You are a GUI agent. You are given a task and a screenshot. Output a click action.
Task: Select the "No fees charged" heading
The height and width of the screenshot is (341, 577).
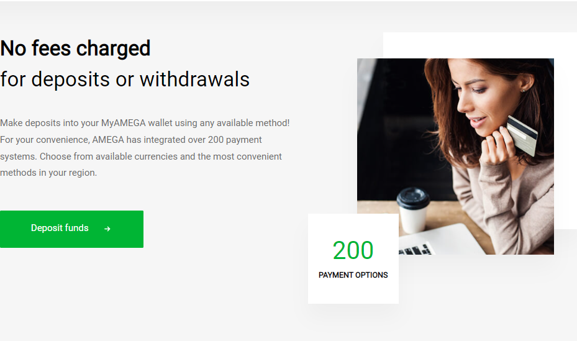click(x=75, y=48)
